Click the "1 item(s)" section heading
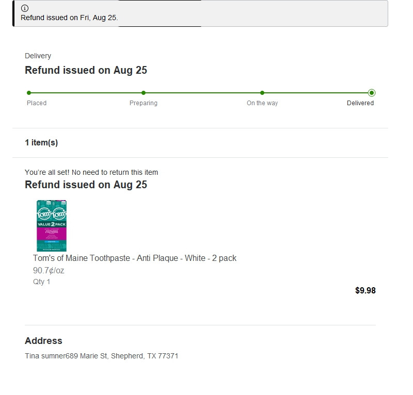 pyautogui.click(x=41, y=143)
